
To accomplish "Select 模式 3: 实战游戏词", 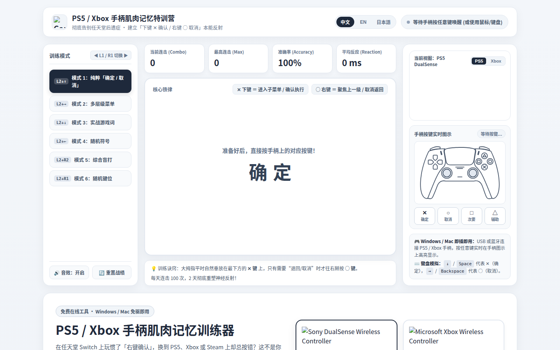I will (x=90, y=122).
